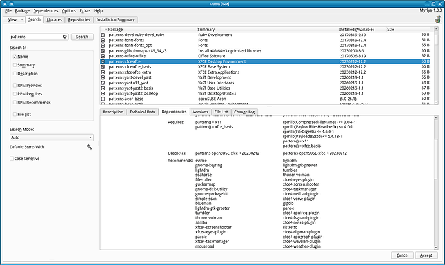Switch to the Updates tab
This screenshot has width=445, height=265.
click(54, 19)
